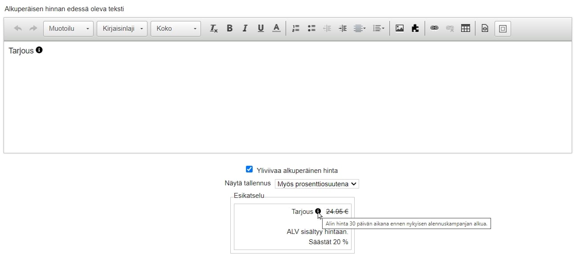This screenshot has height=258, width=577.
Task: Click the info icon in the Esikatselu preview
Action: (x=318, y=211)
